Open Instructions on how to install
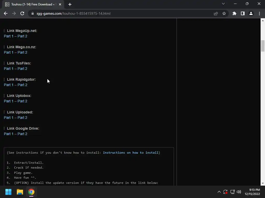 131,153
